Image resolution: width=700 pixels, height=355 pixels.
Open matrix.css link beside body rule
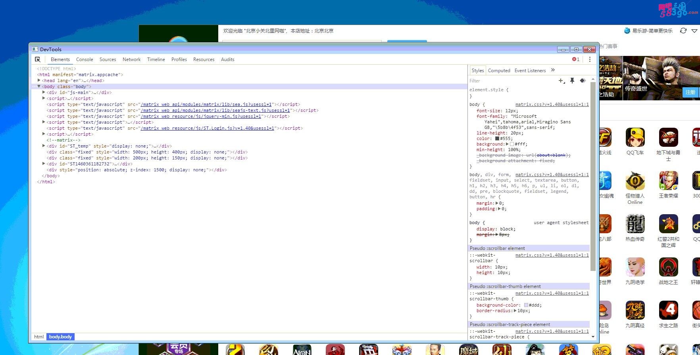tap(552, 104)
